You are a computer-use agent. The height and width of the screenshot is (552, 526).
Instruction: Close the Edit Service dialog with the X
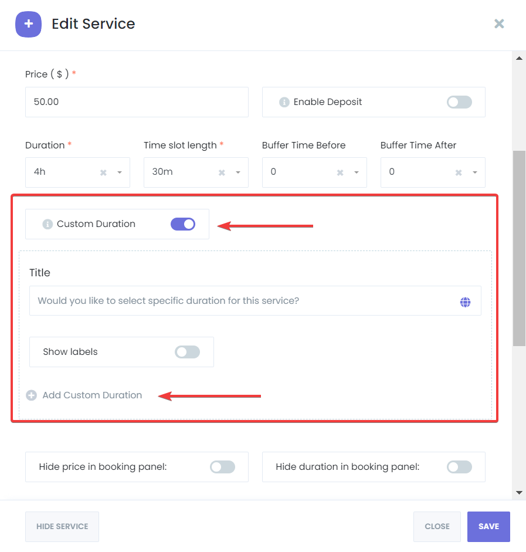coord(499,23)
